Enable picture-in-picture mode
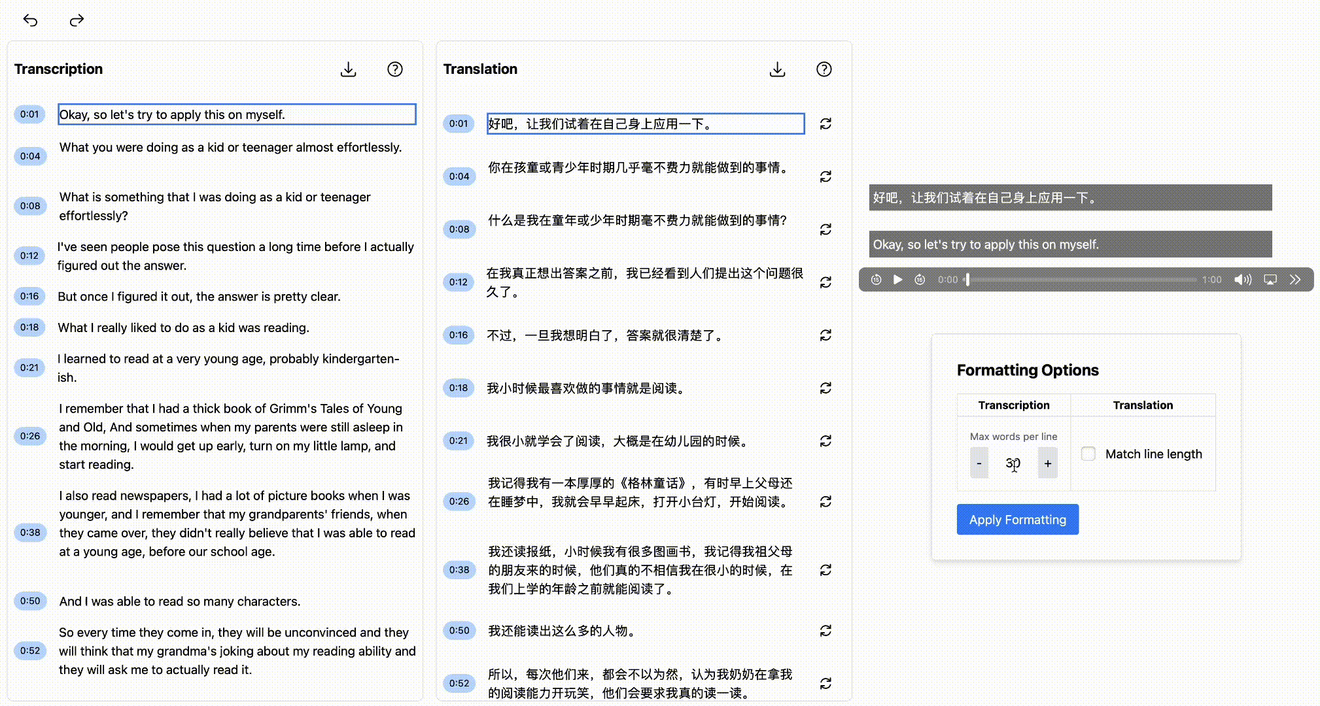 1270,279
